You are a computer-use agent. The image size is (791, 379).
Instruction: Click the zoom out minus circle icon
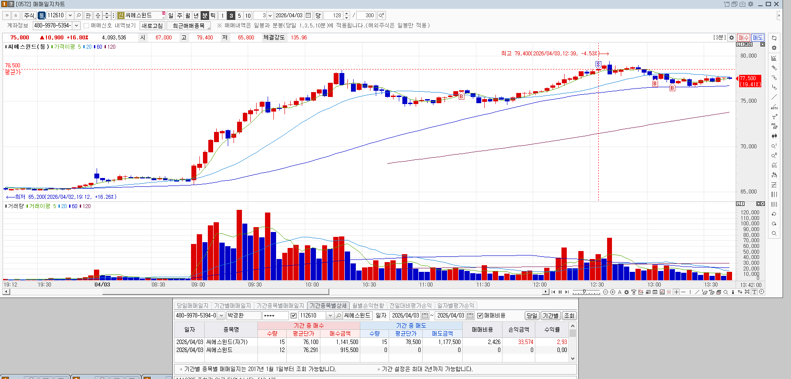pyautogui.click(x=605, y=292)
